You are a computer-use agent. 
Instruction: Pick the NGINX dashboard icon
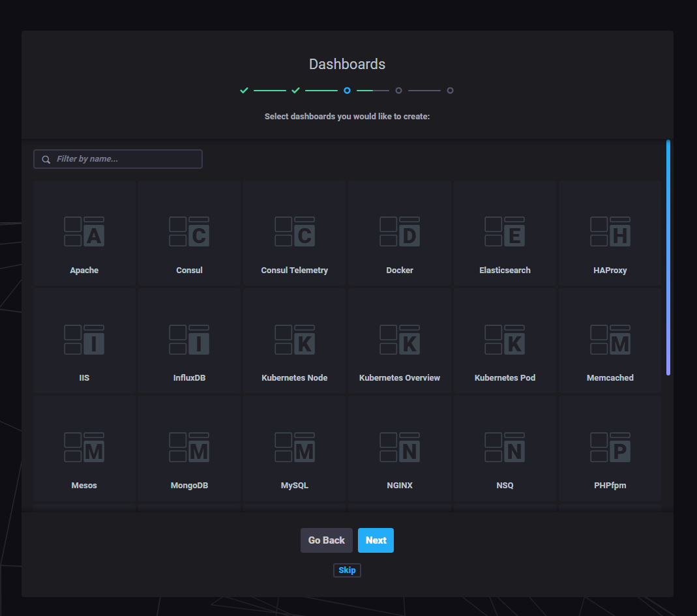(400, 447)
